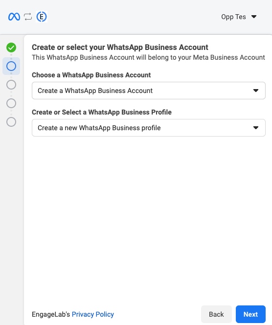This screenshot has height=325, width=272.
Task: Click the 'will belong to your Meta Business Account' subtitle
Action: [x=201, y=57]
